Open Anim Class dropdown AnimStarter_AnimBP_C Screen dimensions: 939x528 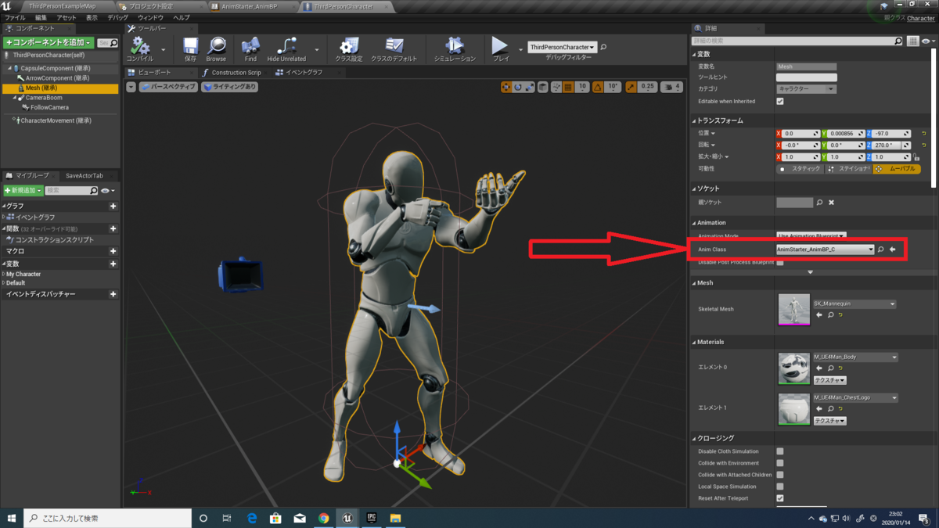(x=825, y=250)
